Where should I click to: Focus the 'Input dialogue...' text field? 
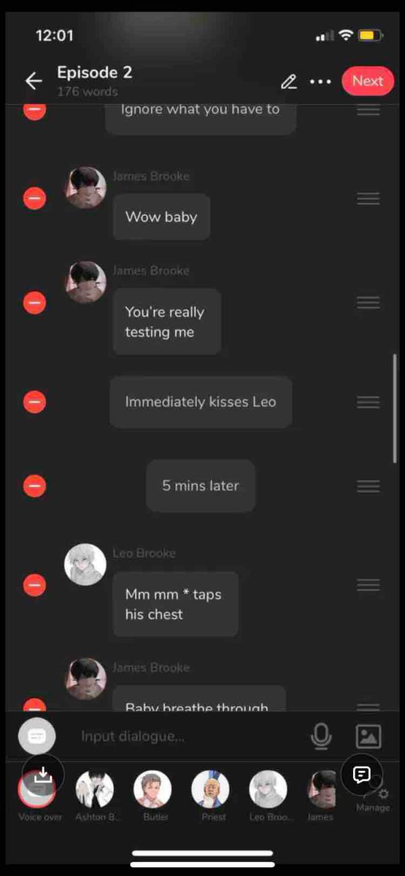189,736
